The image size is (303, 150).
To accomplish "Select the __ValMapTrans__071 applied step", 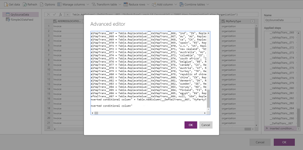I will click(x=282, y=42).
